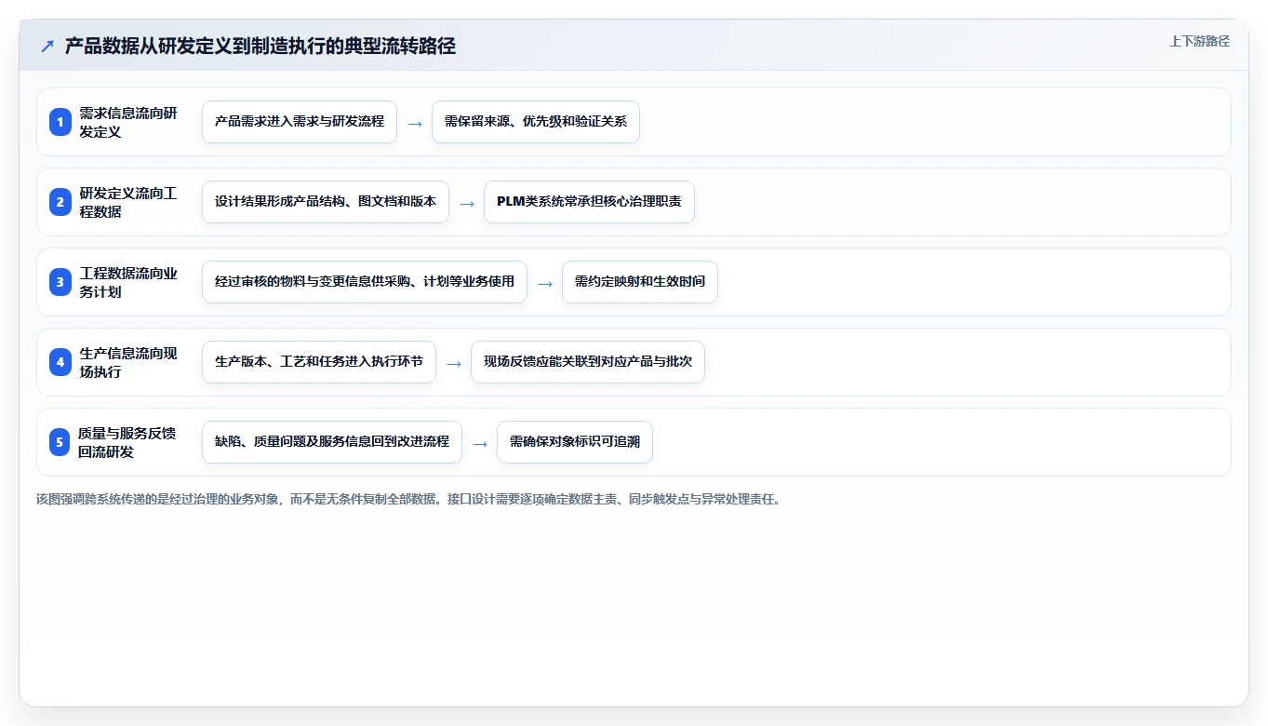The image size is (1268, 726).
Task: Click the box 经过审核的物料与变更信息供采购、计划等业务使用
Action: coord(365,282)
